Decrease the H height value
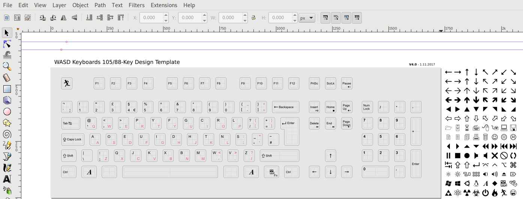The width and height of the screenshot is (523, 199). [x=295, y=20]
